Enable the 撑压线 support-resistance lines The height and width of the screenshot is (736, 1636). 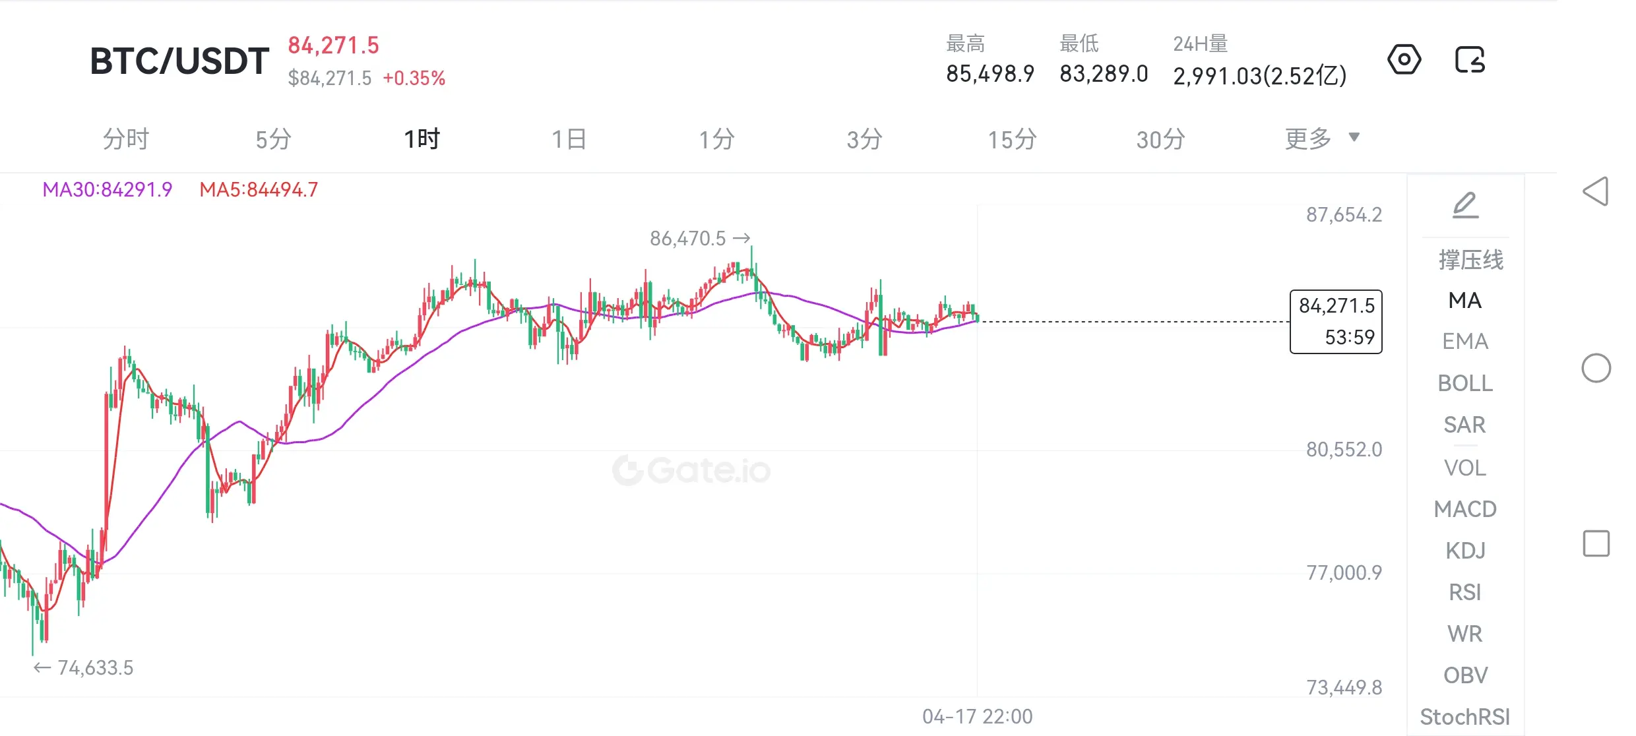pos(1470,260)
